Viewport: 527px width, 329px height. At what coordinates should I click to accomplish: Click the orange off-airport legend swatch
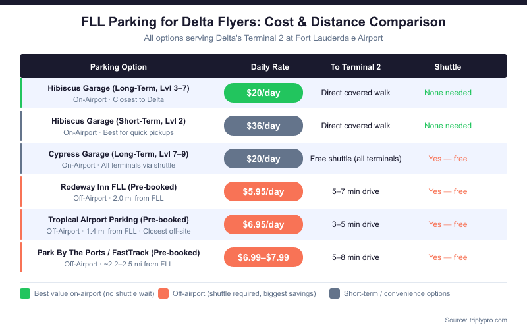pos(163,293)
